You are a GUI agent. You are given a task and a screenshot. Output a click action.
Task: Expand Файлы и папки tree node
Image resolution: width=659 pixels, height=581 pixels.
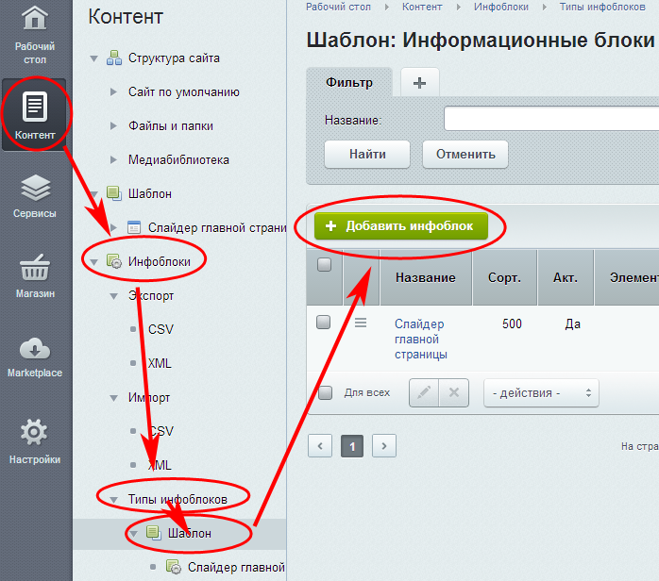[113, 125]
